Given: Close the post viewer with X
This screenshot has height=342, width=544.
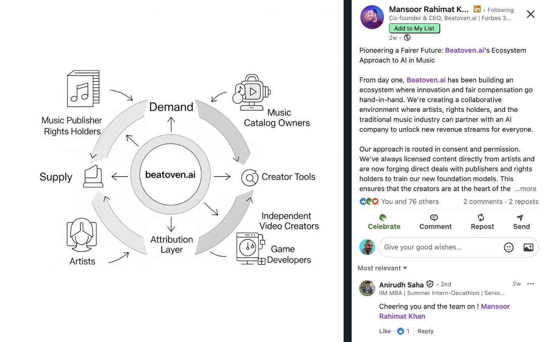Looking at the screenshot, I should pyautogui.click(x=530, y=14).
